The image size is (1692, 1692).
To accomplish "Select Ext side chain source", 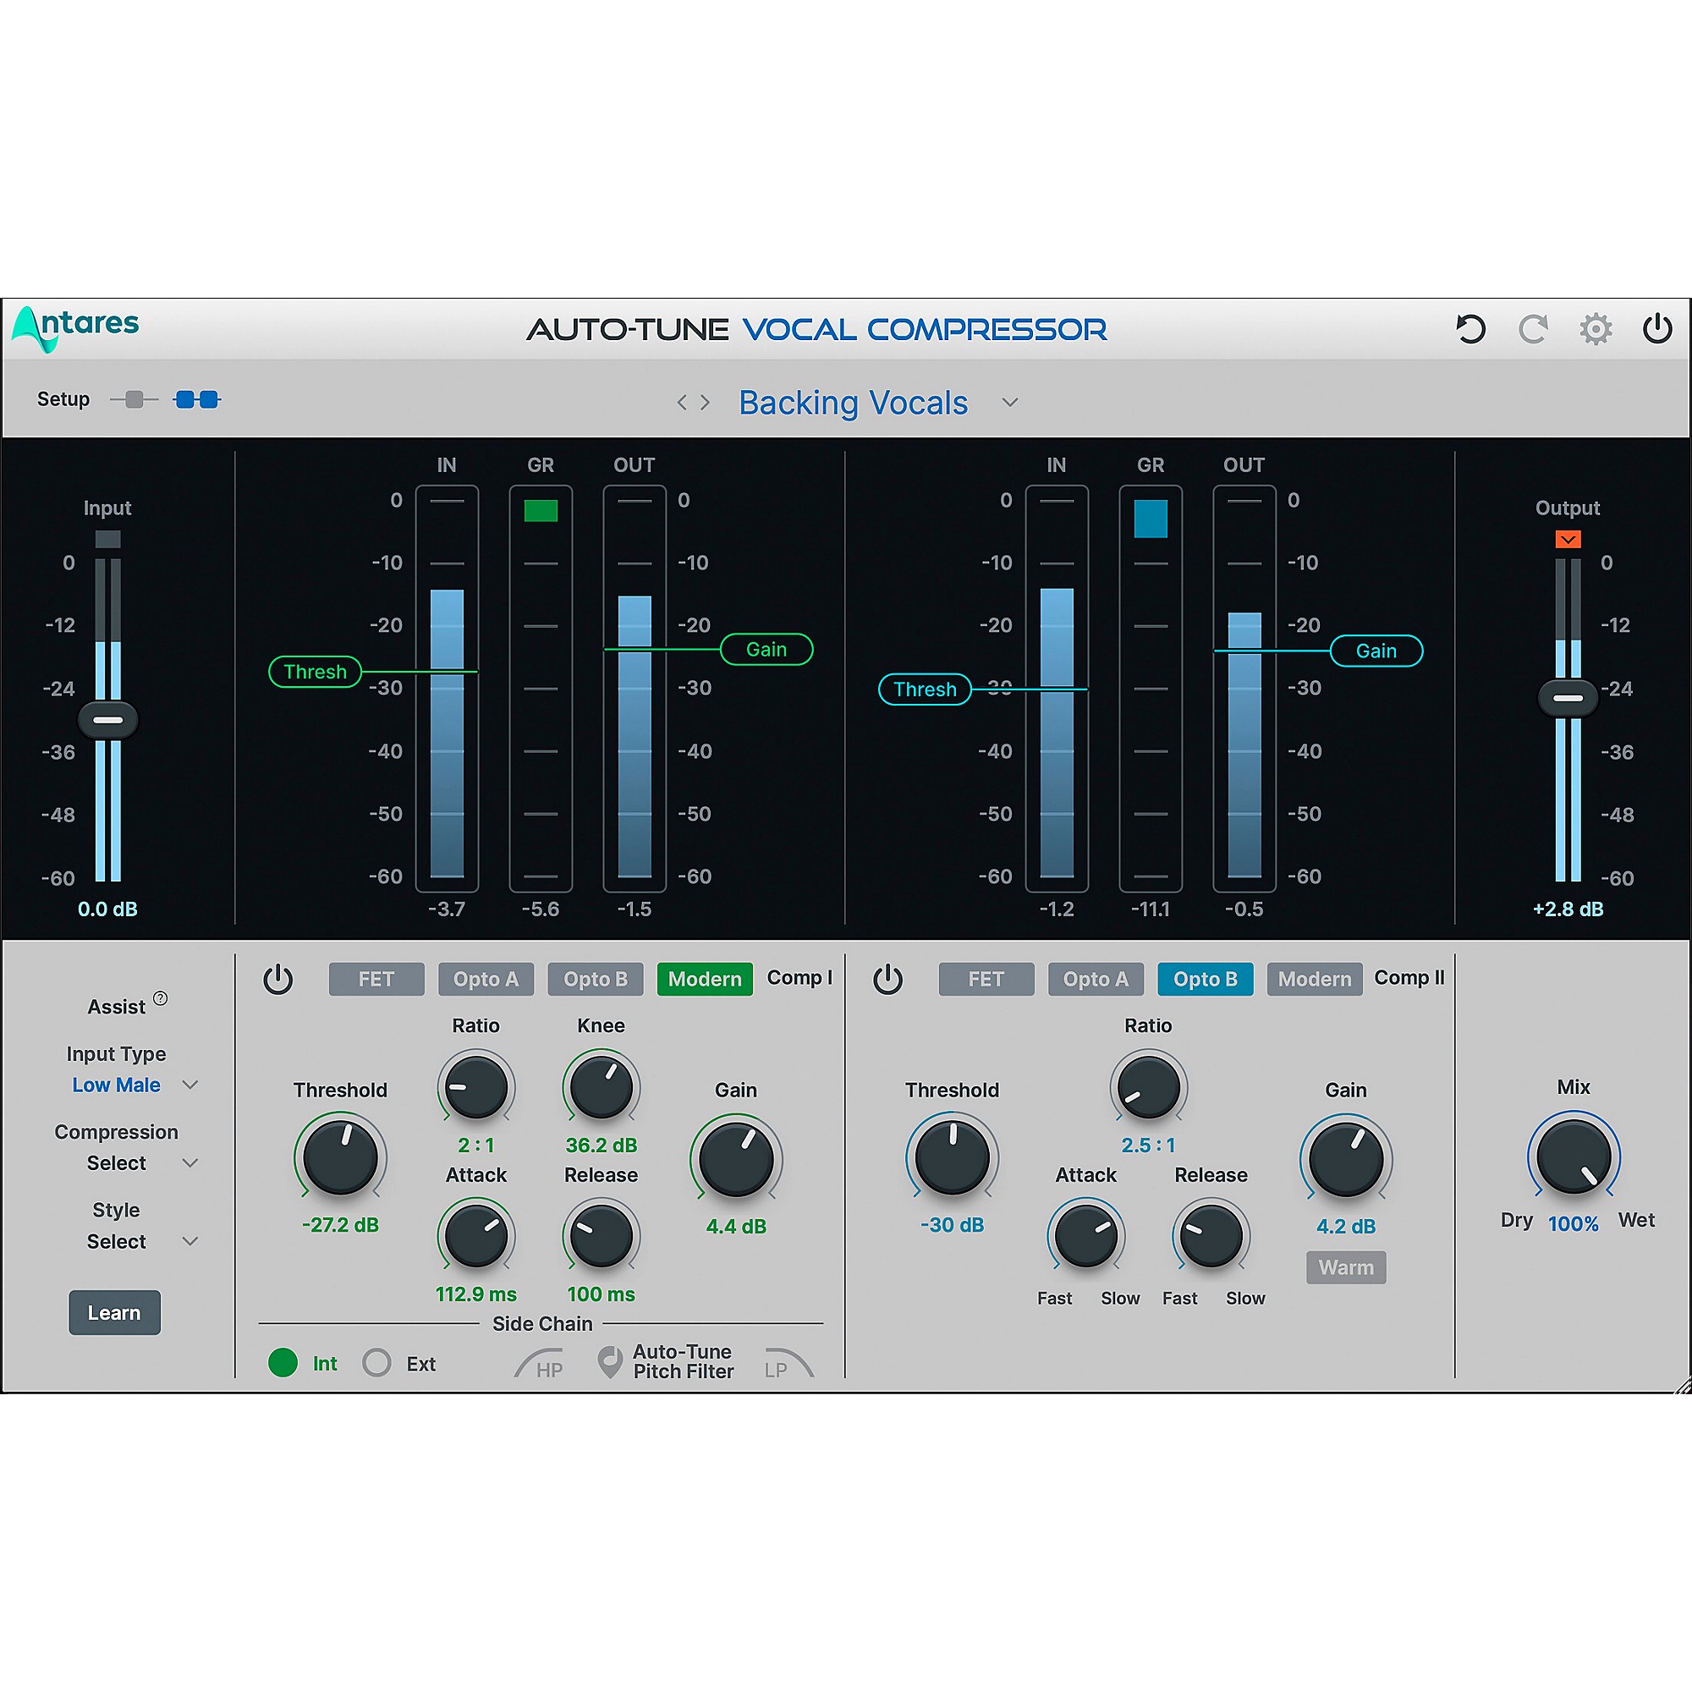I will point(376,1363).
